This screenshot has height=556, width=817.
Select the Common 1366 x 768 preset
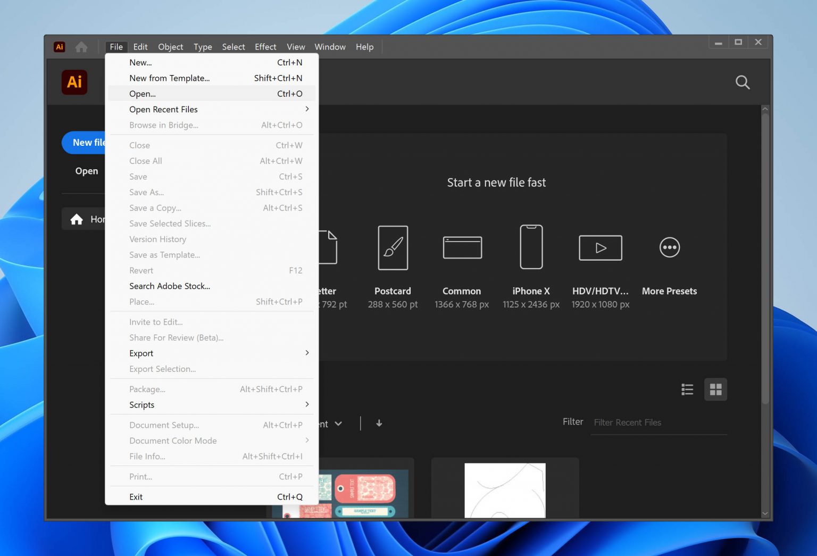[x=462, y=247]
